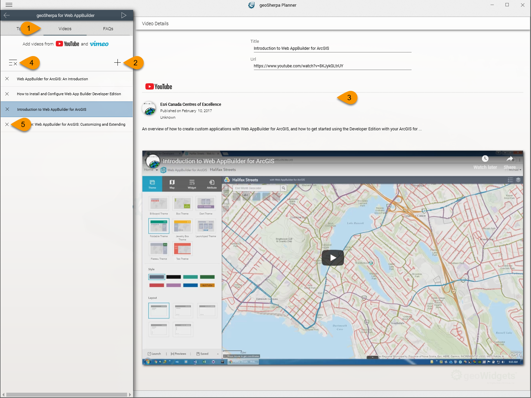531x398 pixels.
Task: Minimize the geoSherpa Planner window
Action: (492, 5)
